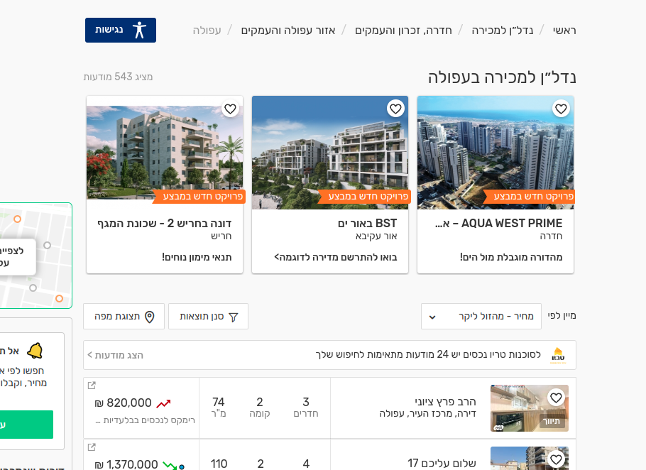The height and width of the screenshot is (470, 646).
Task: Open נדל"ן למכירה breadcrumb link
Action: 502,31
